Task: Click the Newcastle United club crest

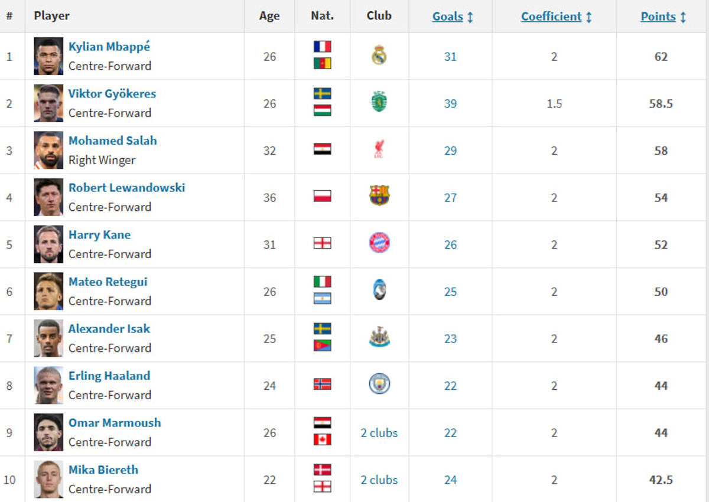Action: tap(379, 337)
